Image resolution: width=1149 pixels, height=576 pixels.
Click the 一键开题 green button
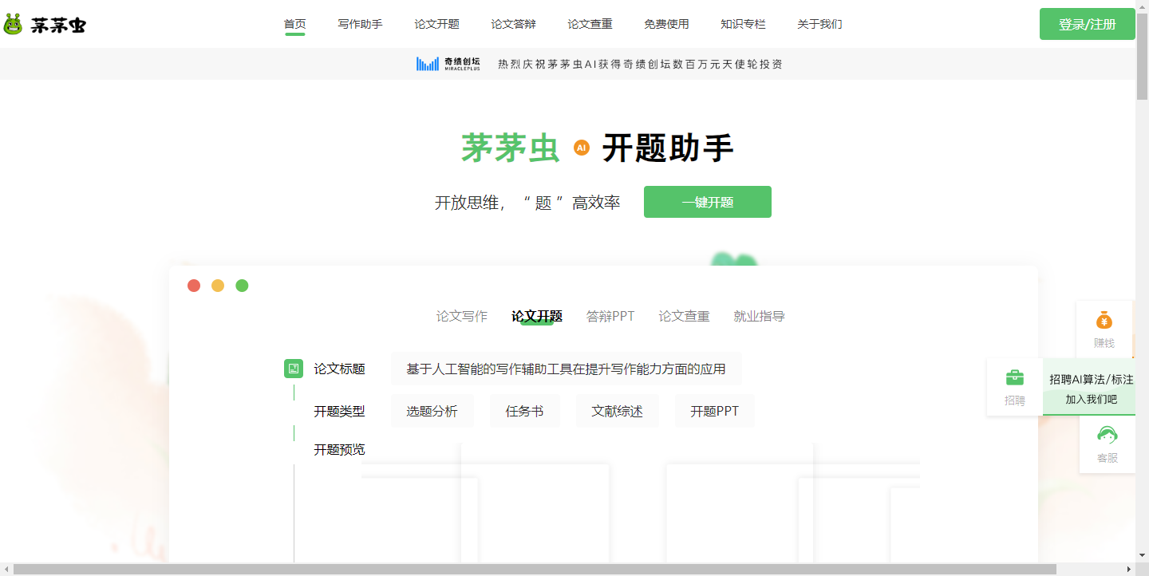[708, 202]
